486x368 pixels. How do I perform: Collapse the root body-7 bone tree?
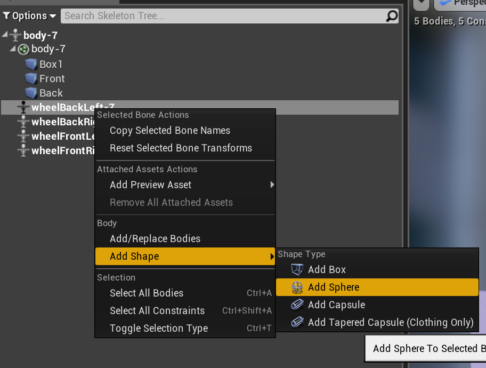5,35
